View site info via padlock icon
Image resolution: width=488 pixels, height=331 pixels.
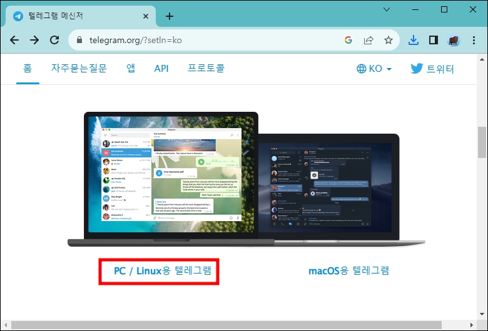(x=79, y=40)
